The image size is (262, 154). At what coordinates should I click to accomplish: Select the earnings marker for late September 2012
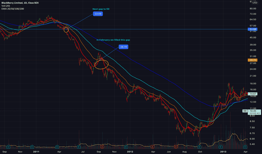[x=199, y=147]
